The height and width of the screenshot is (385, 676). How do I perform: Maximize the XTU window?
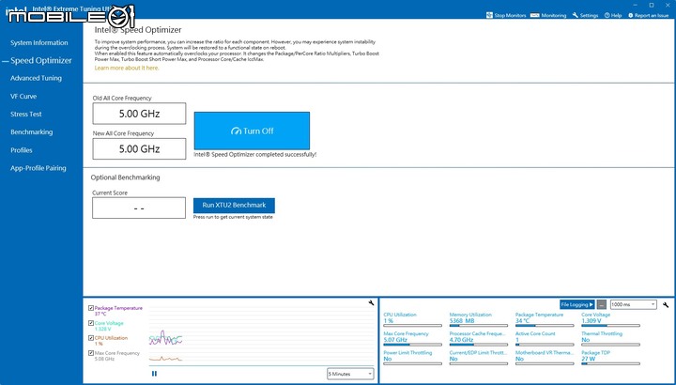pos(652,5)
